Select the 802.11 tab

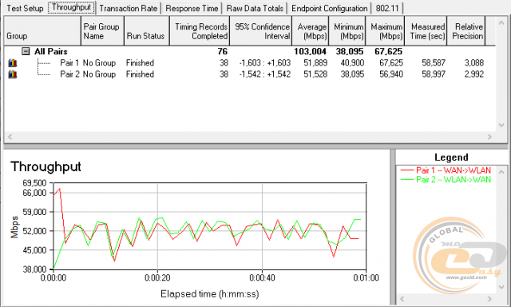click(387, 8)
